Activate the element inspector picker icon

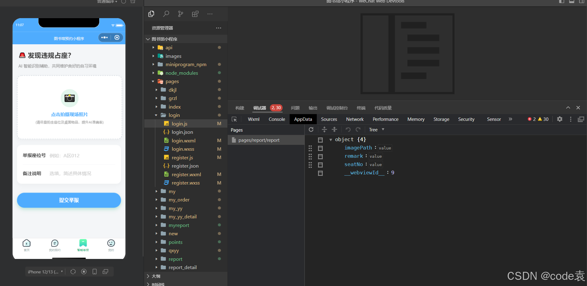tap(234, 119)
